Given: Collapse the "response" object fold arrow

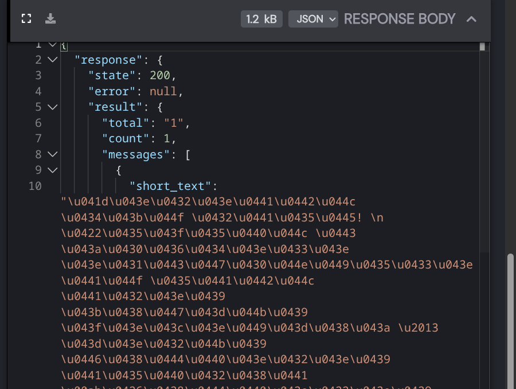Looking at the screenshot, I should point(52,60).
